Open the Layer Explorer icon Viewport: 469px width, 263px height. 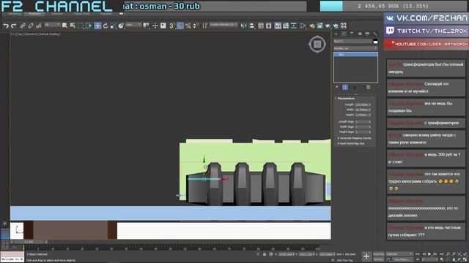[x=269, y=26]
